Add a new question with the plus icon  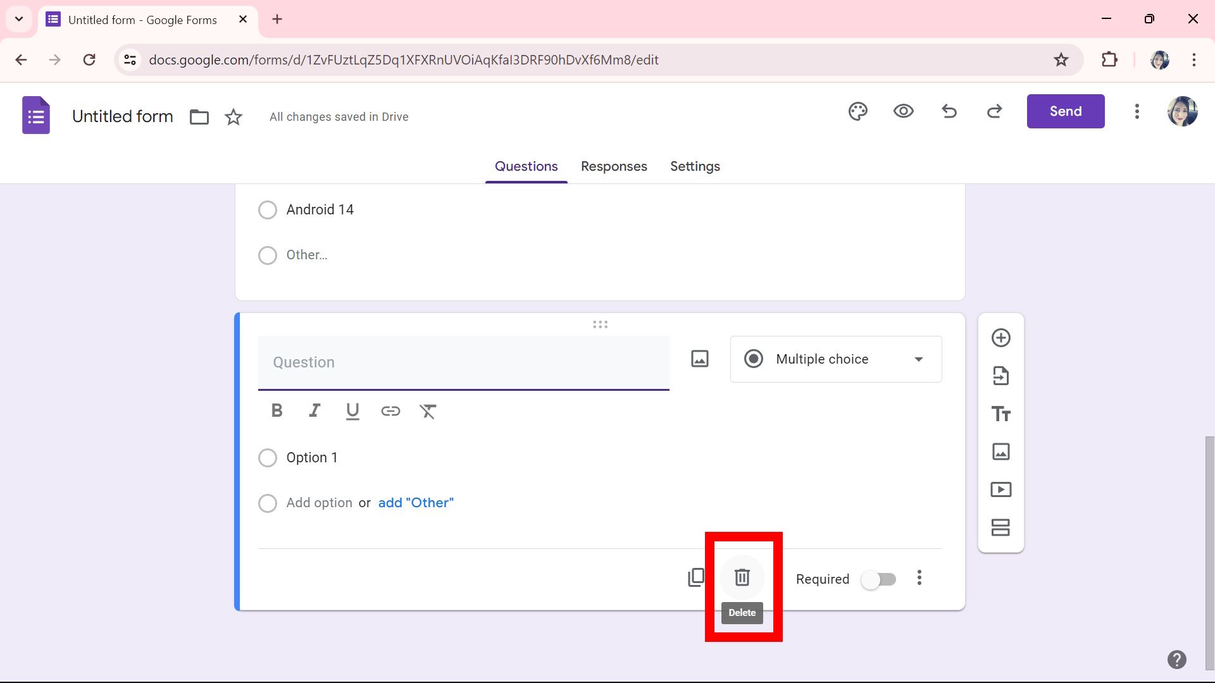coord(1000,338)
